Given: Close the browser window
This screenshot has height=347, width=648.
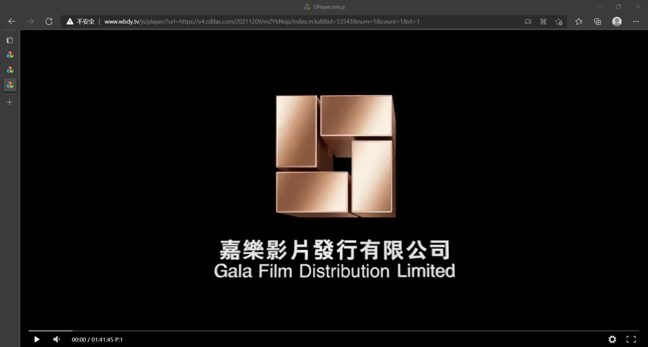Looking at the screenshot, I should [x=638, y=7].
